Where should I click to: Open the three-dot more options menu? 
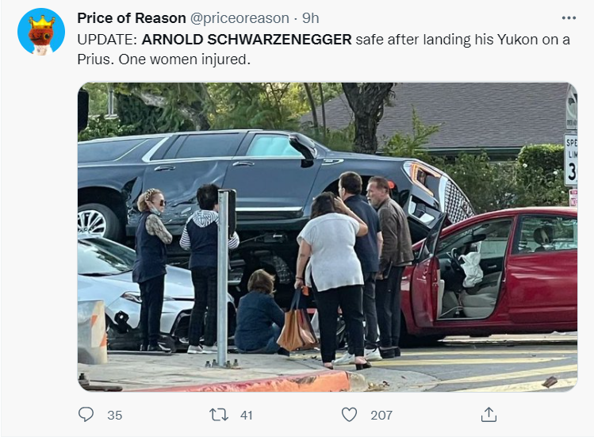[569, 18]
